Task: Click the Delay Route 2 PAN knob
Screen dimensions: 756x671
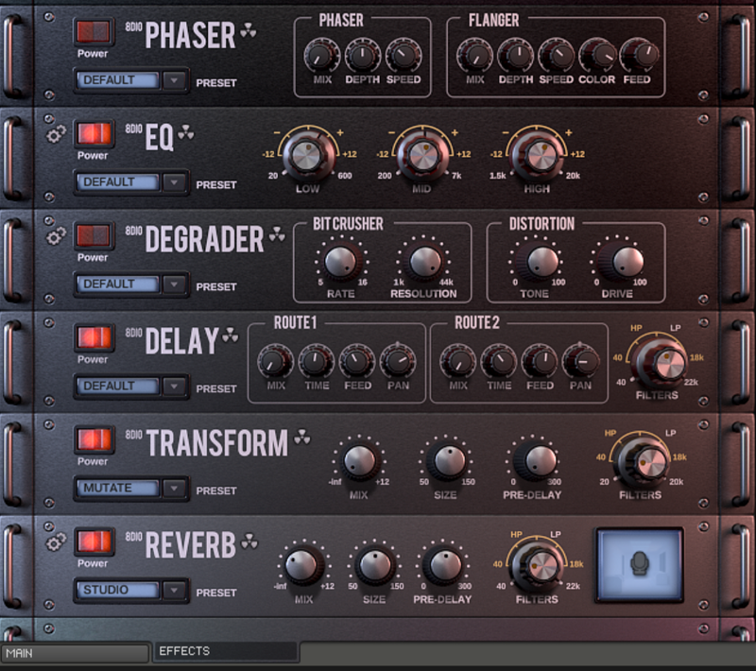Action: pyautogui.click(x=581, y=362)
